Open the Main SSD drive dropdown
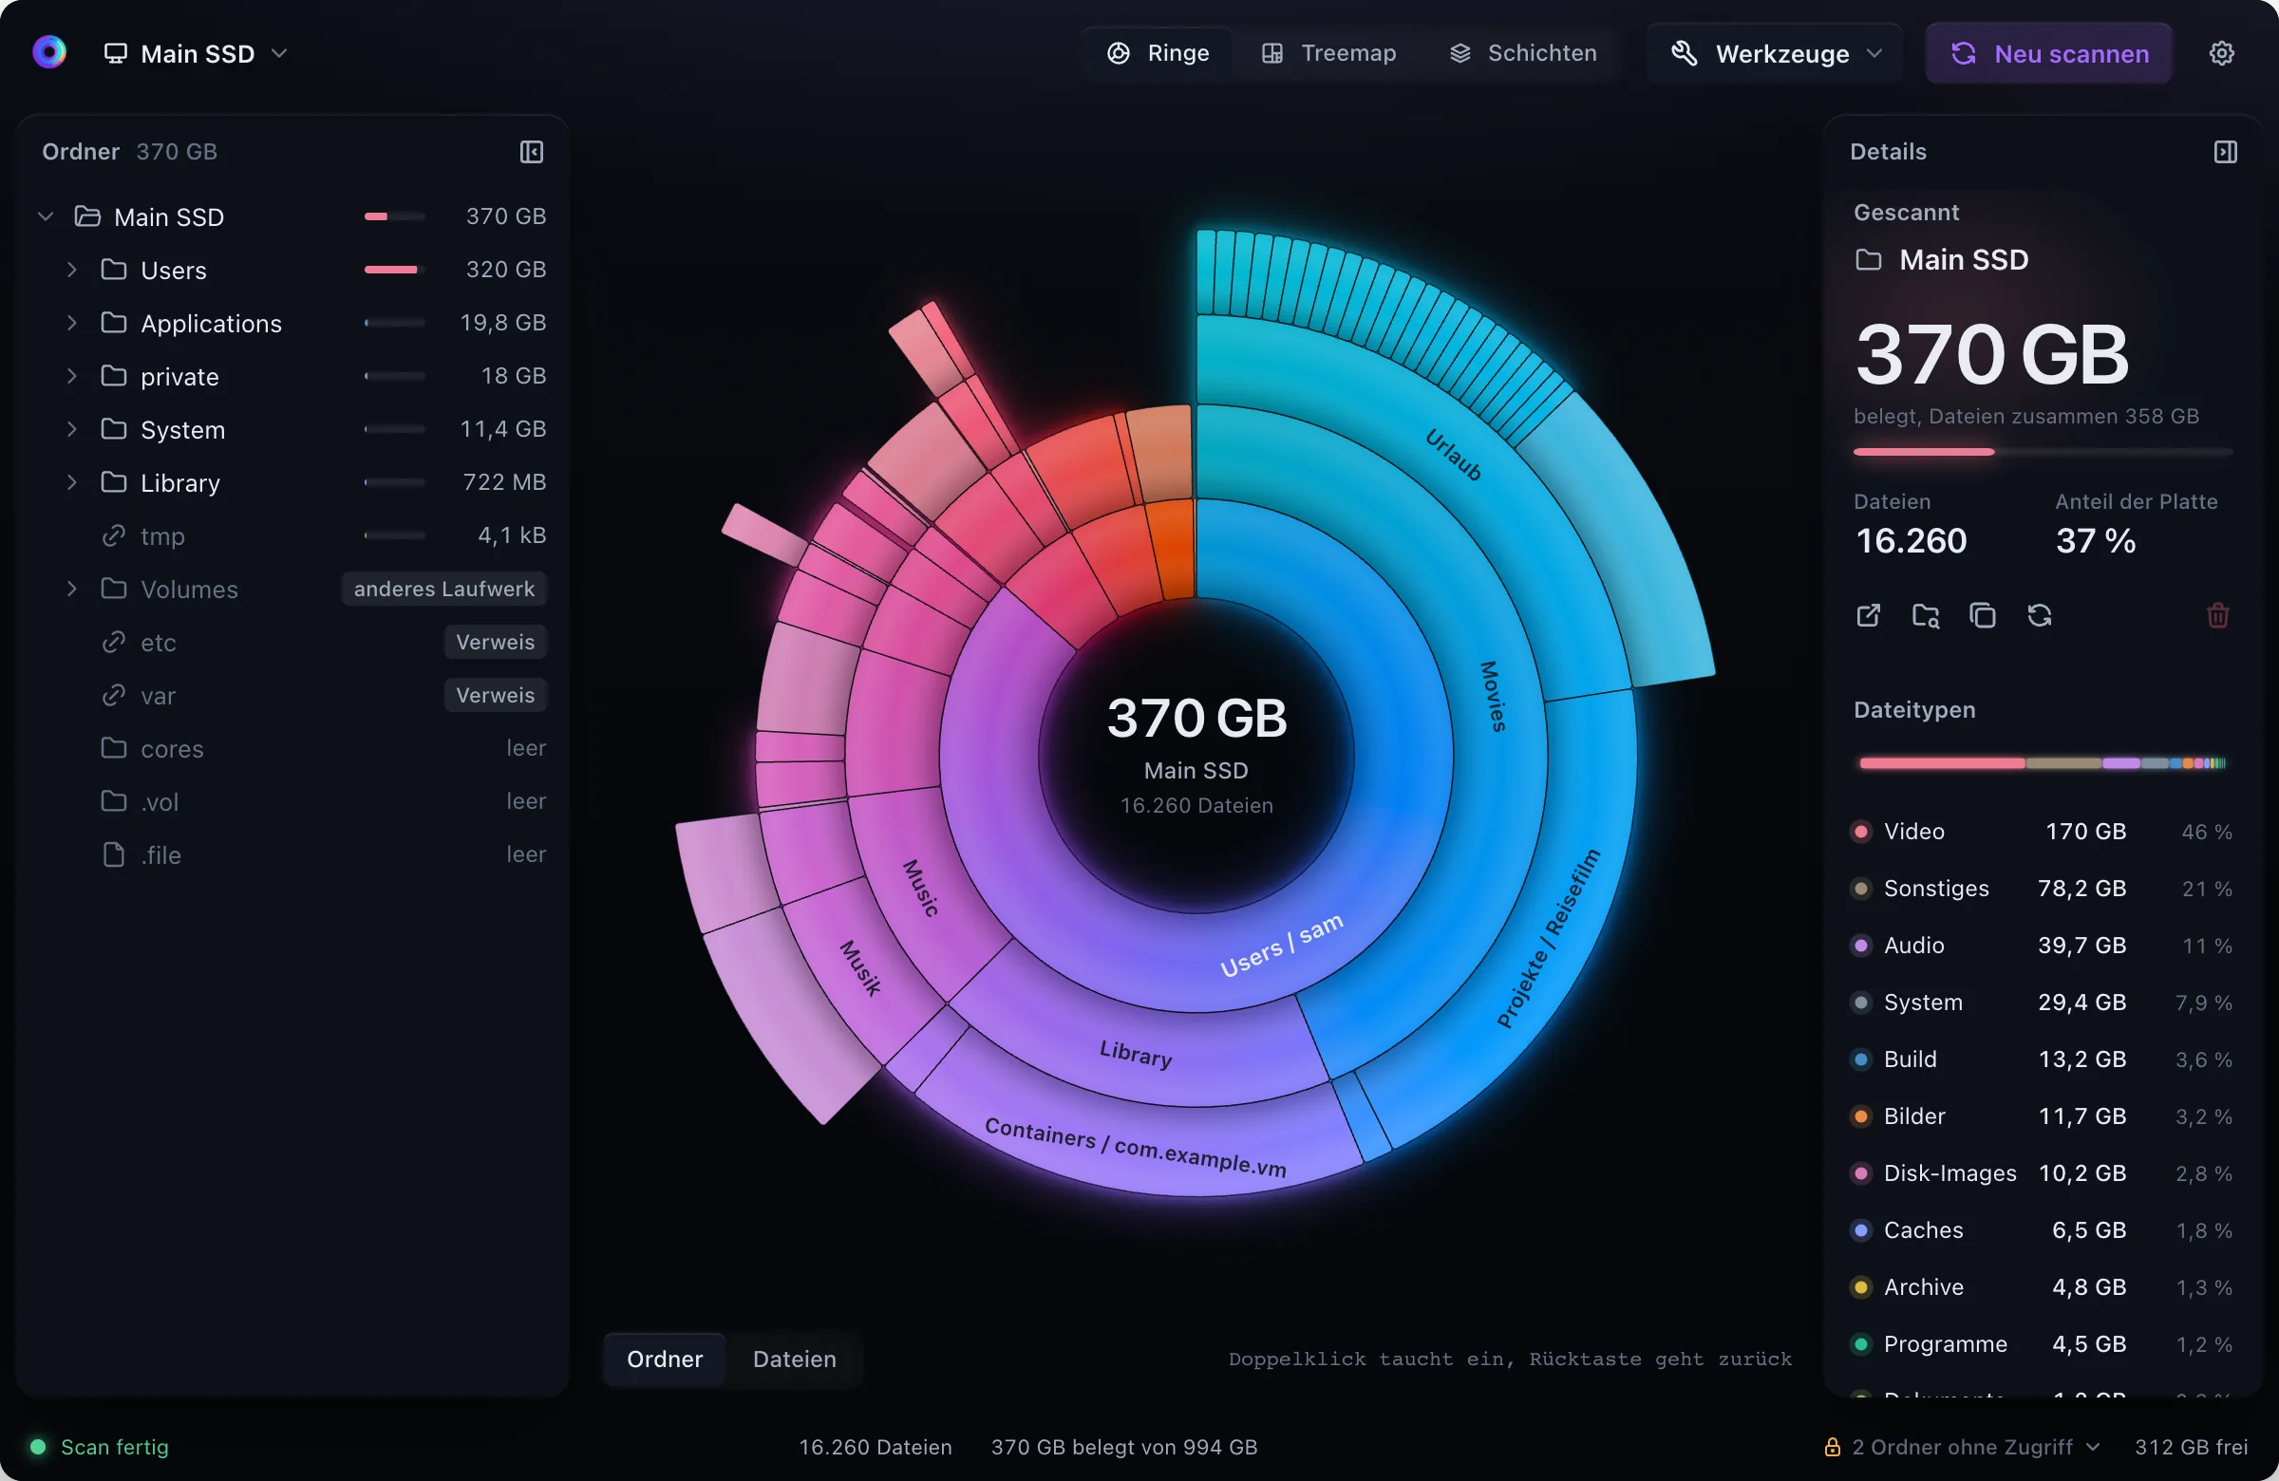This screenshot has width=2279, height=1481. coord(196,52)
